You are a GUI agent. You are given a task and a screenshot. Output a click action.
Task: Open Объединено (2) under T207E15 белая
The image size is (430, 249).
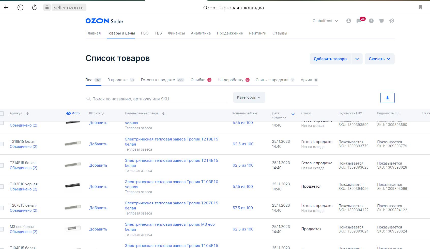[23, 210]
